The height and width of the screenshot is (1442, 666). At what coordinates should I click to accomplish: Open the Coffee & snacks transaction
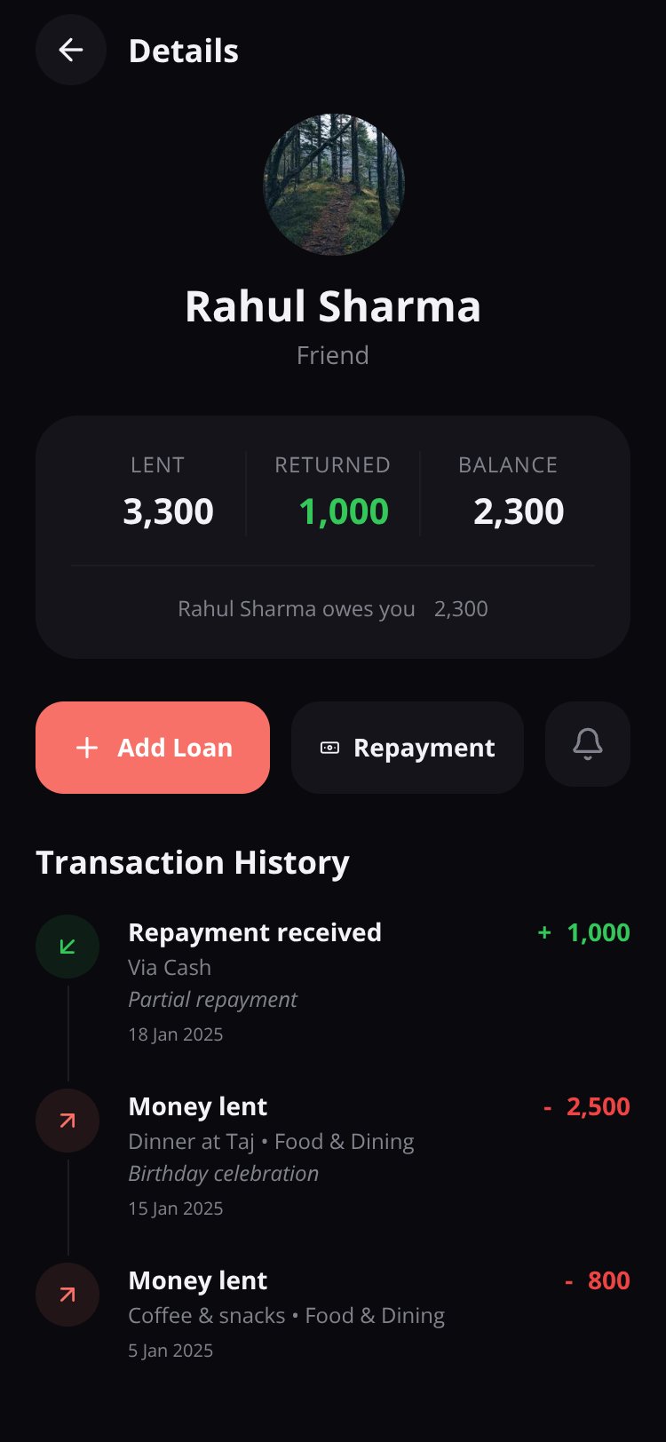click(333, 1314)
